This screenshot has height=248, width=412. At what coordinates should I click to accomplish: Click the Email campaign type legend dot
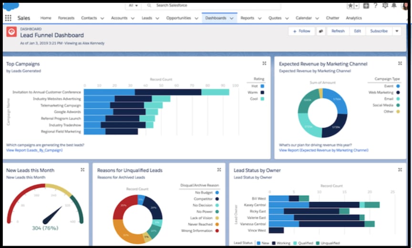click(x=398, y=99)
